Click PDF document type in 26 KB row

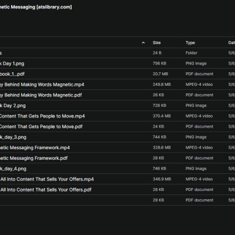tap(199, 95)
